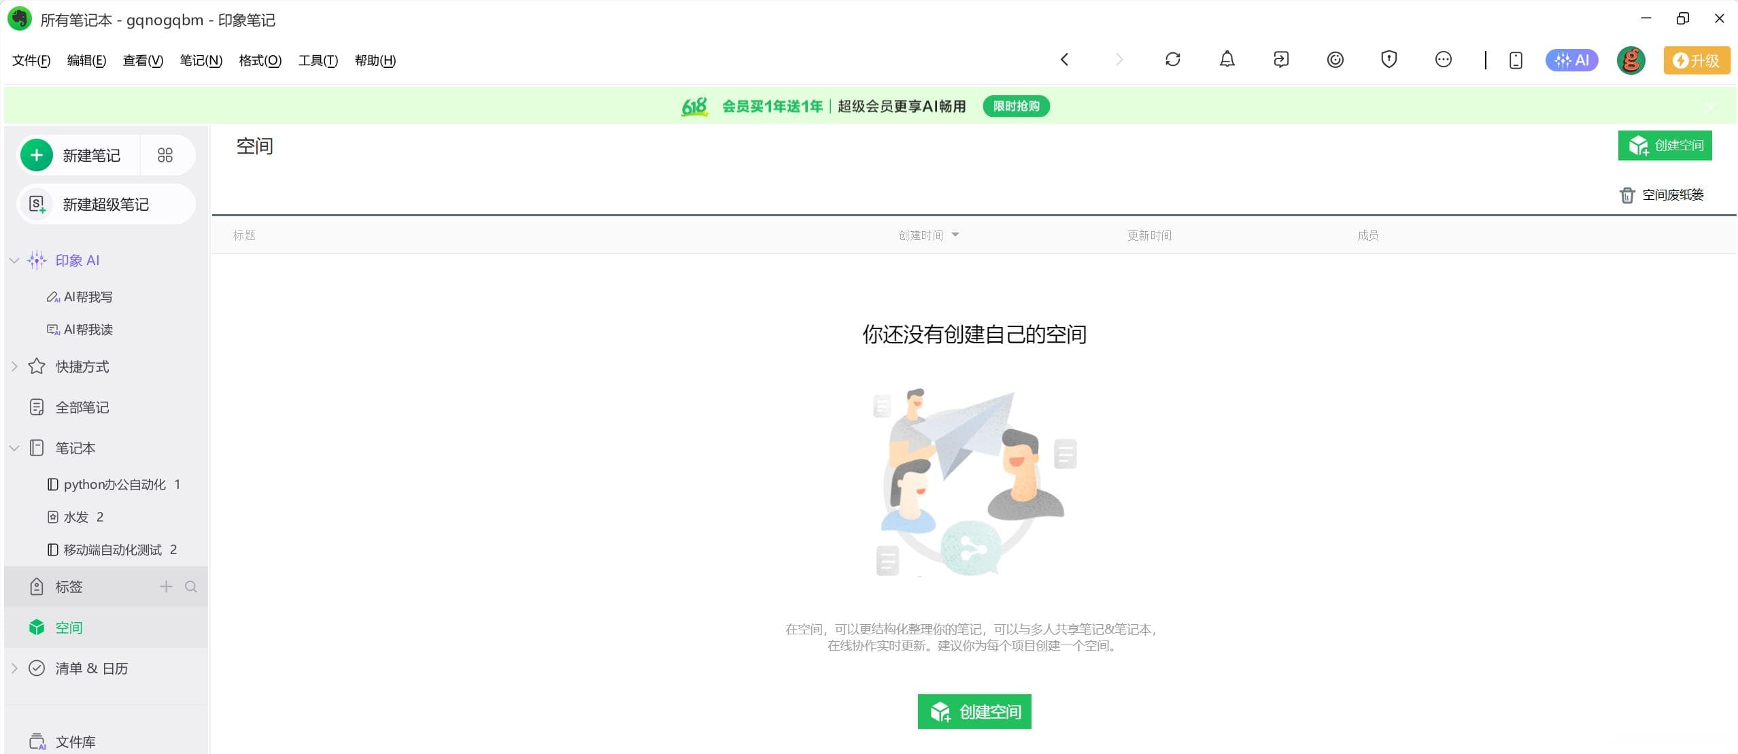Open the security shield icon

[x=1389, y=60]
